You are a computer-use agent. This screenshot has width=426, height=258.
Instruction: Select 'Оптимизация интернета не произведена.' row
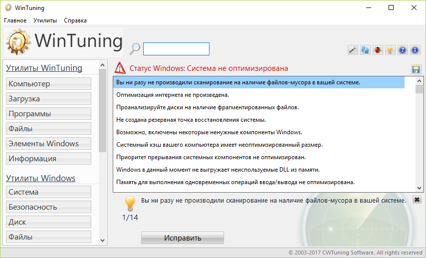tap(258, 95)
